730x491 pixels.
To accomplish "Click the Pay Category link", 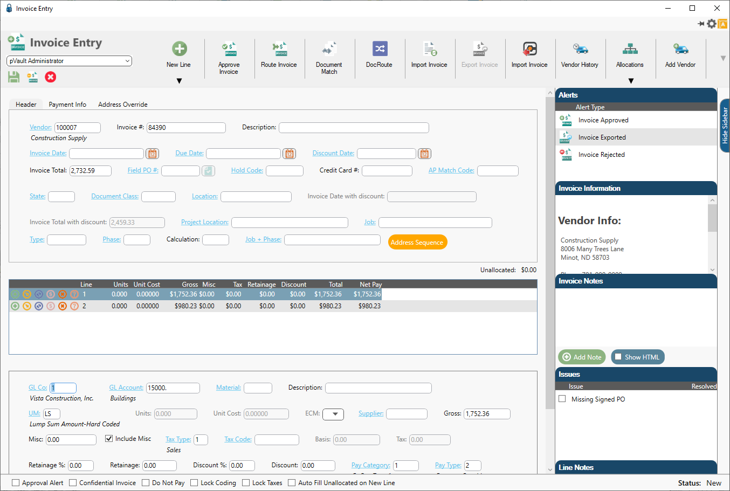I will [371, 465].
